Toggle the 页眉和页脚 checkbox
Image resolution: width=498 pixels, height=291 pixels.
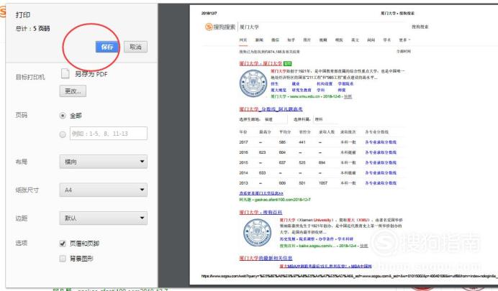63,244
